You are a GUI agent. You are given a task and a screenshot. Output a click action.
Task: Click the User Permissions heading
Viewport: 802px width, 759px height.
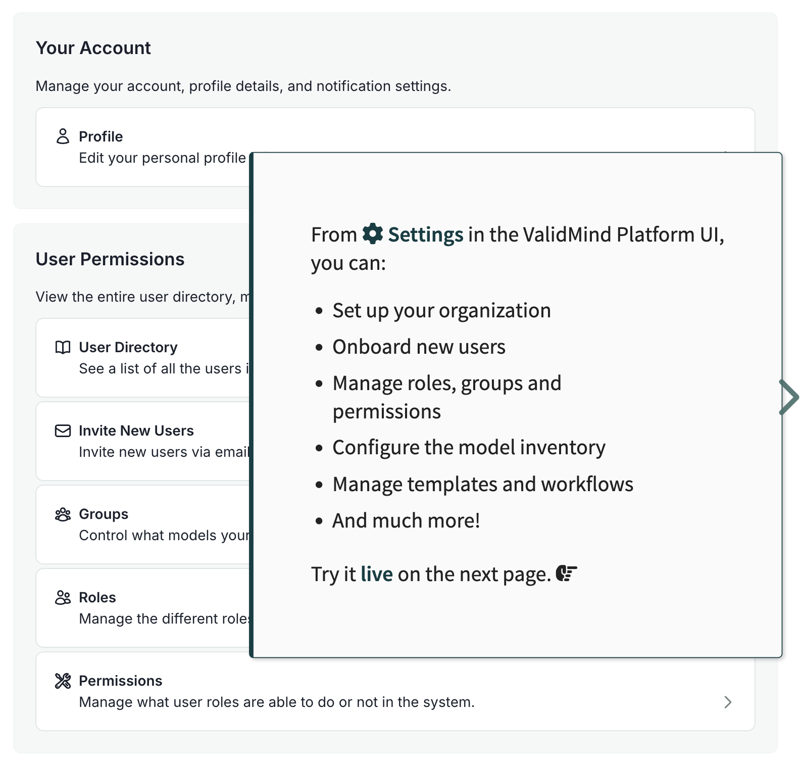pyautogui.click(x=110, y=259)
